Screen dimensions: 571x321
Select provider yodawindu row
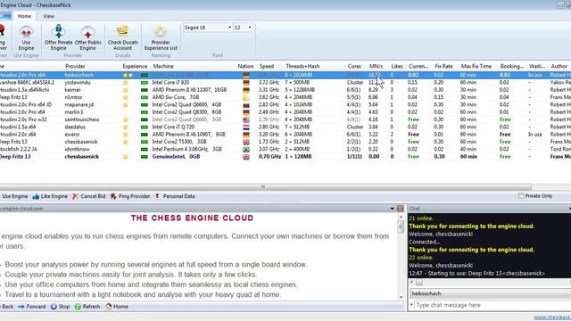[285, 82]
